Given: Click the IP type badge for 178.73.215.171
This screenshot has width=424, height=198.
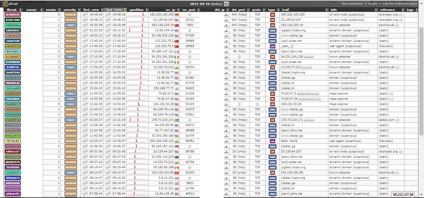Looking at the screenshot, I should [272, 120].
